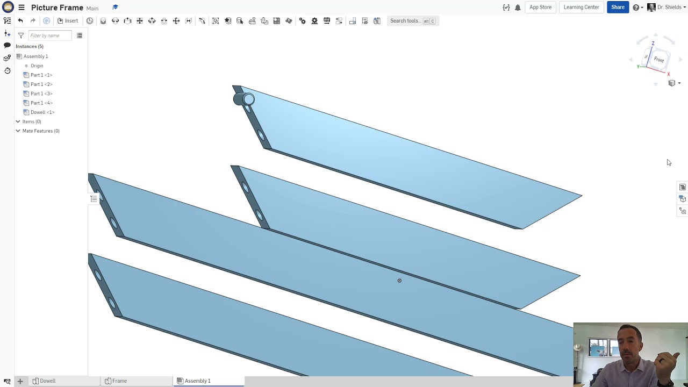Select the Linear relation tool
The width and height of the screenshot is (688, 387).
(339, 21)
